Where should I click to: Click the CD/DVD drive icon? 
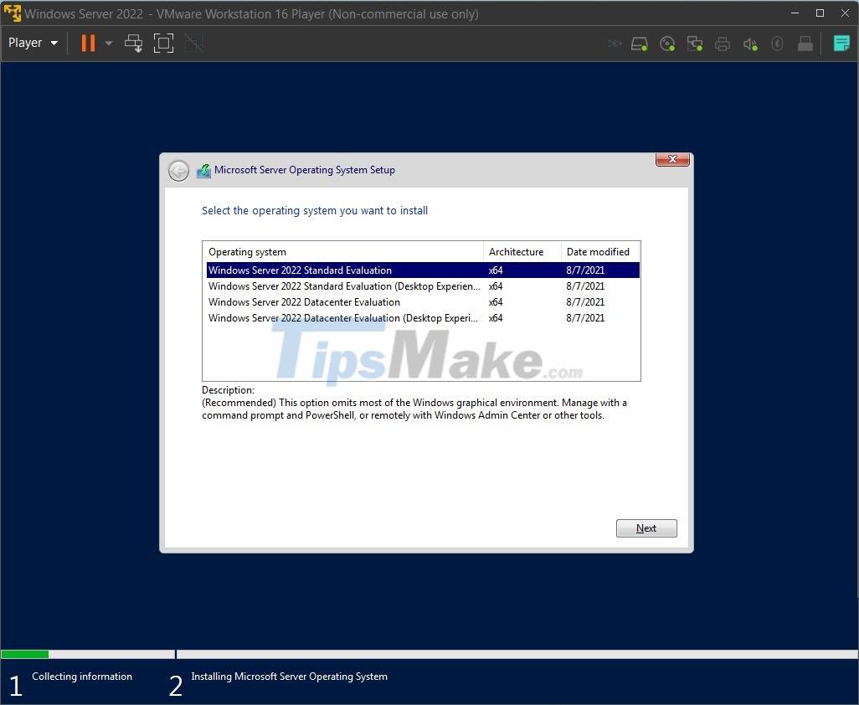click(x=667, y=43)
